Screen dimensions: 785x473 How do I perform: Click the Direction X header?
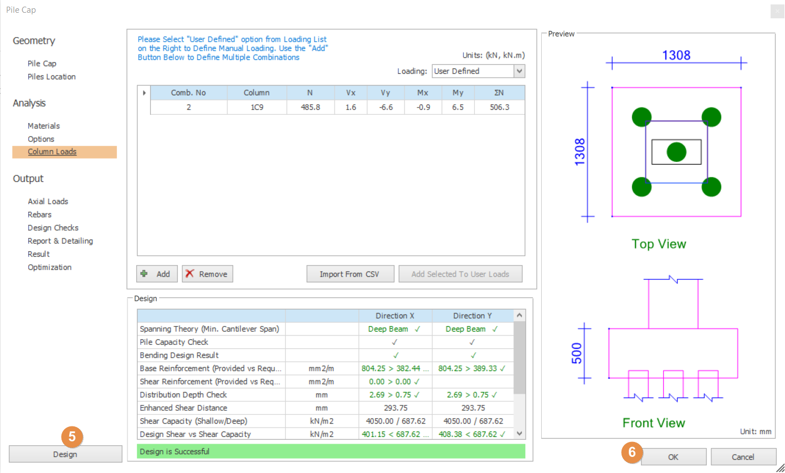pyautogui.click(x=395, y=316)
